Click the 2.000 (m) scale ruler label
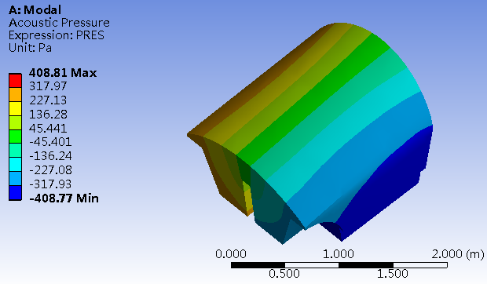 click(457, 254)
